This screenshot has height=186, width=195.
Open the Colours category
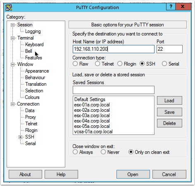(x=32, y=97)
